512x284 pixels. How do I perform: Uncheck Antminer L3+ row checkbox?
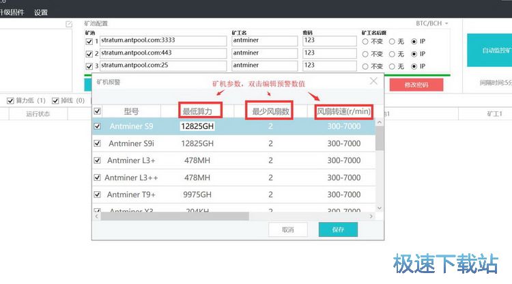click(x=98, y=160)
